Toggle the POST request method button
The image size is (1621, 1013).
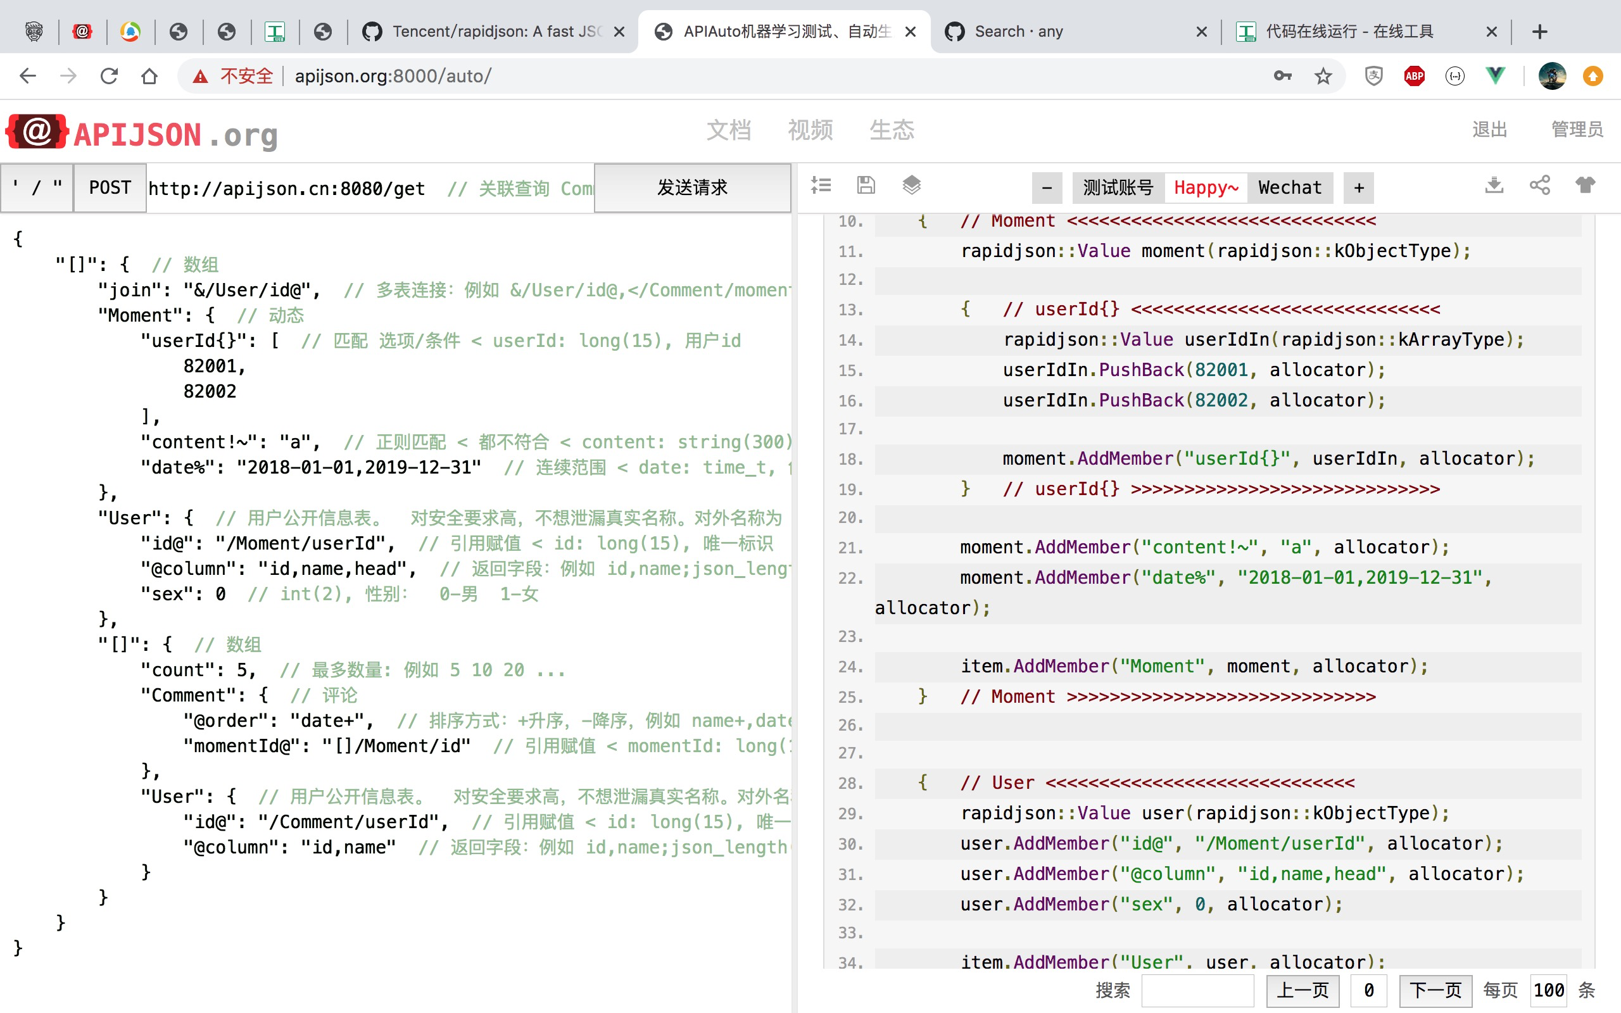110,188
